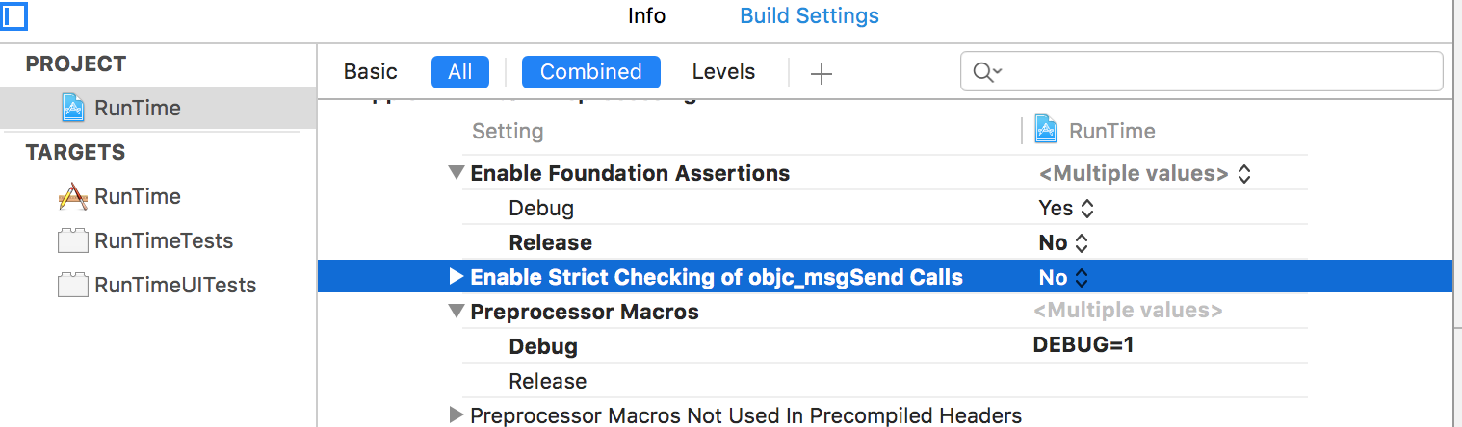Select the Combined view mode
The image size is (1462, 427).
590,72
